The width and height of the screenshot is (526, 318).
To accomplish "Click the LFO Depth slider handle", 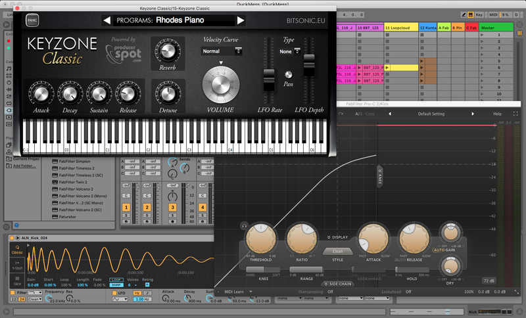I will click(x=309, y=64).
